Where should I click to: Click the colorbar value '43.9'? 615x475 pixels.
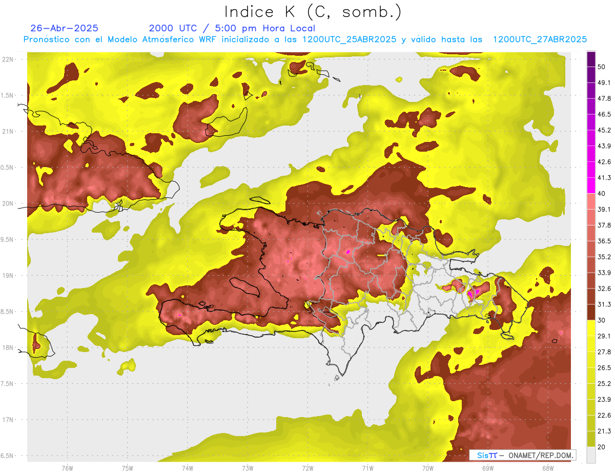[x=604, y=146]
